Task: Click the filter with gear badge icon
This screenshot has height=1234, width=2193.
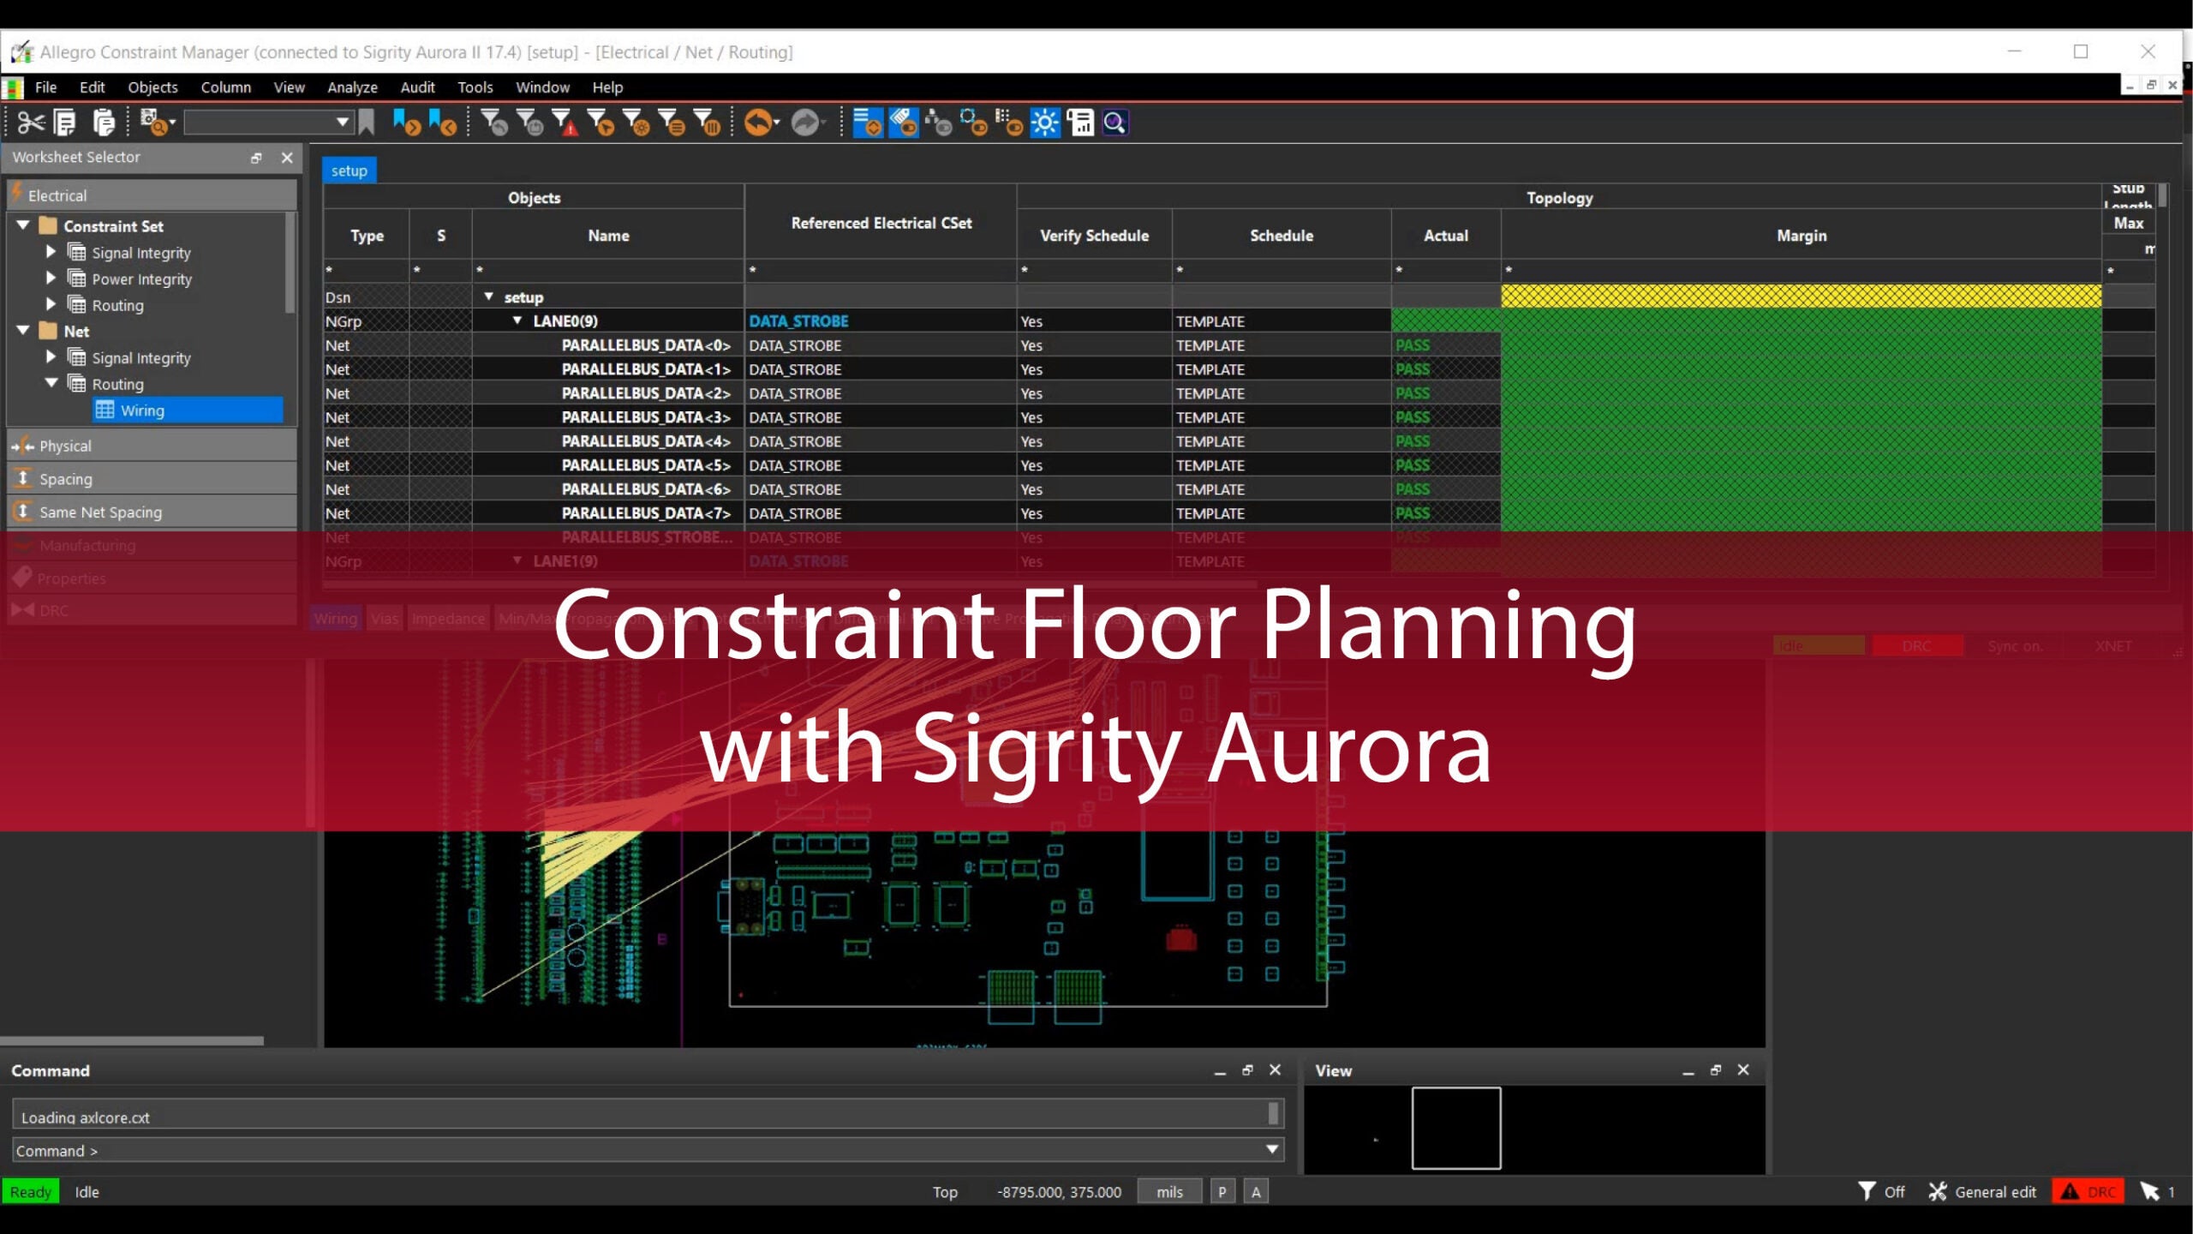Action: click(636, 123)
